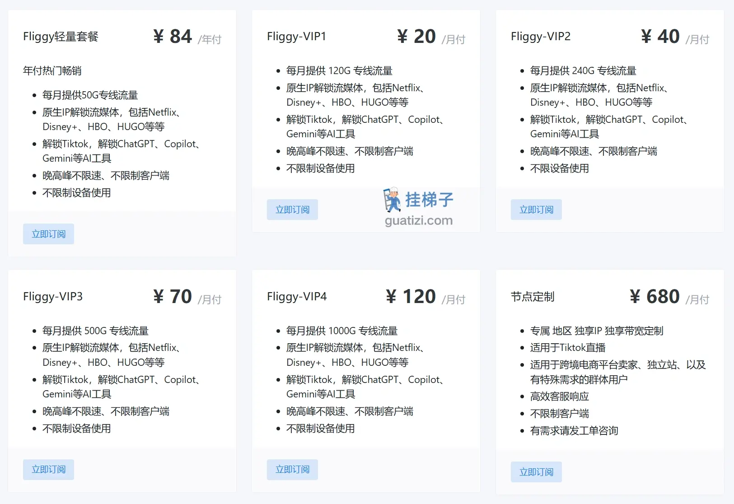Click 立即订阅 under Fliggy-VIP1
734x504 pixels.
coord(292,210)
